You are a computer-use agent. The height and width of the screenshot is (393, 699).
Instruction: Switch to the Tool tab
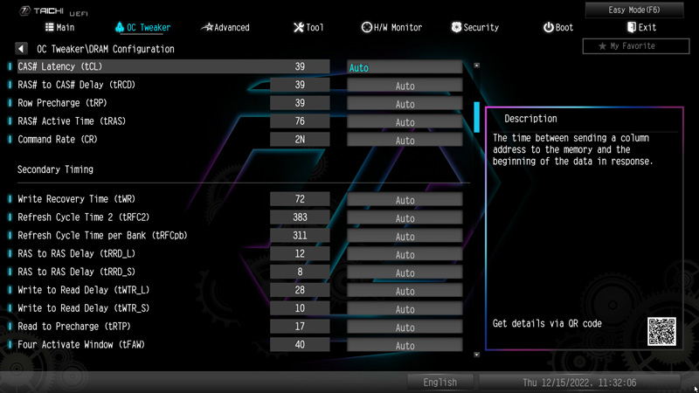point(308,28)
